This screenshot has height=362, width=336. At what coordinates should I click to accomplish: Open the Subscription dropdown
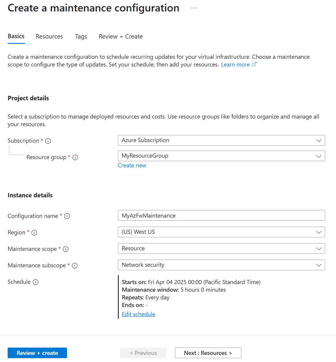pos(319,140)
